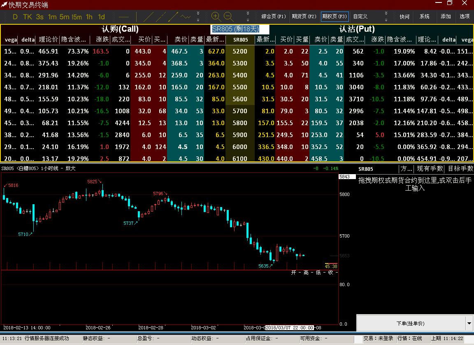
Task: Expand drawing tools toolbar overflow
Action: click(198, 16)
